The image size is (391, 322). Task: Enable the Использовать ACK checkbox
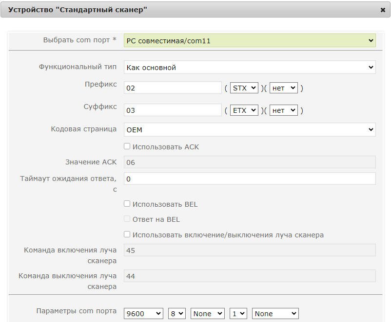click(x=127, y=146)
